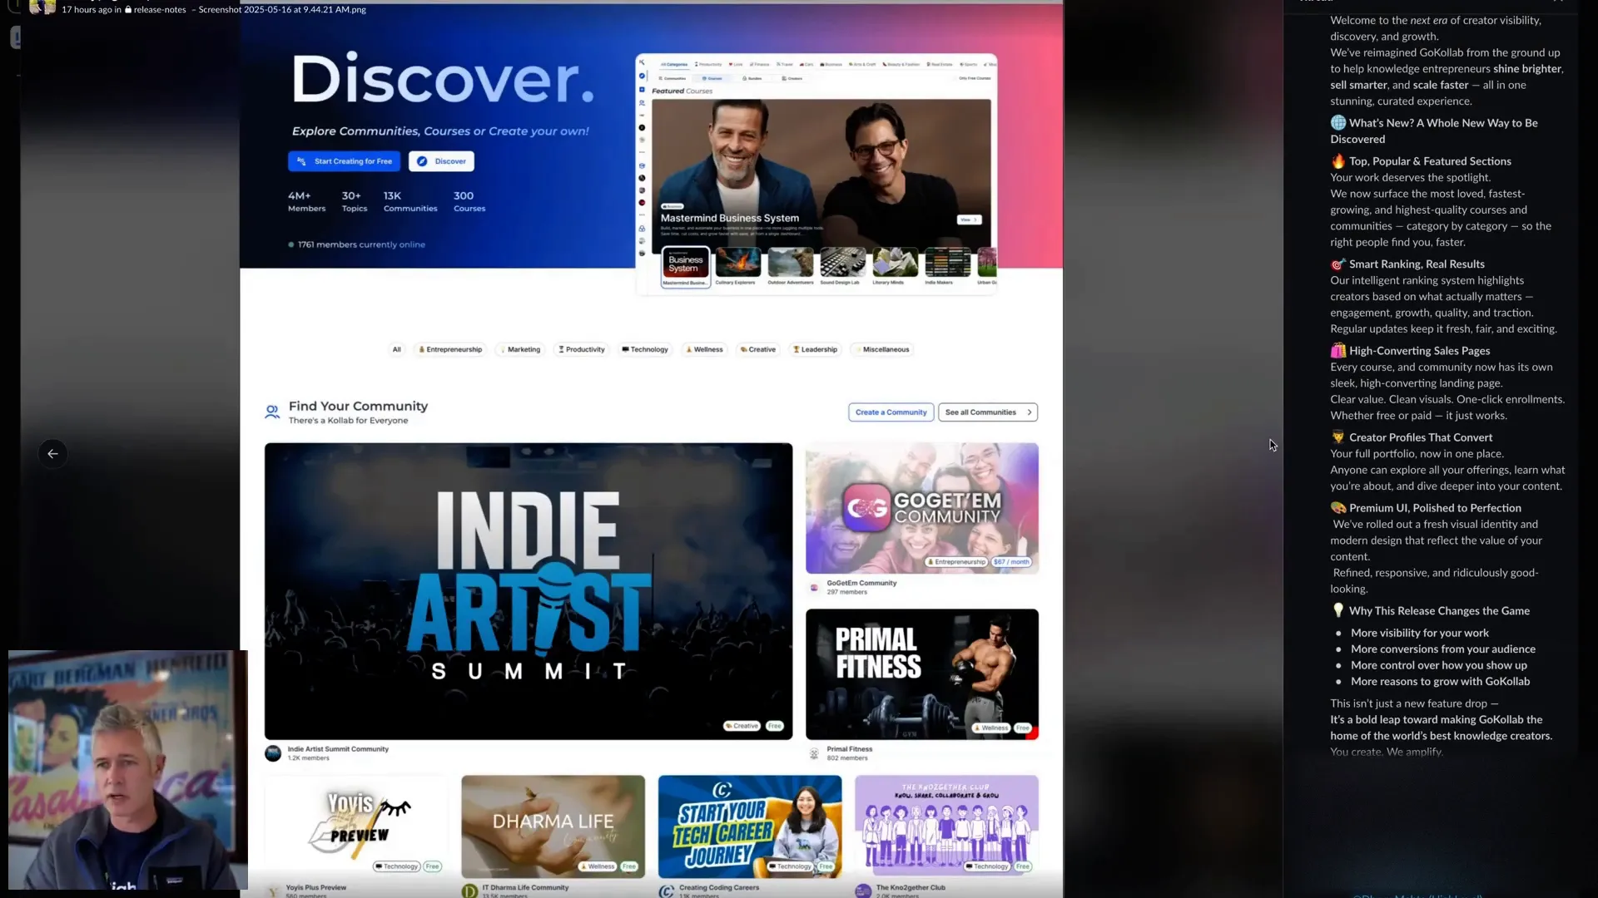Image resolution: width=1598 pixels, height=898 pixels.
Task: Click shopping bags emoji before High-Converting Sales
Action: click(x=1337, y=351)
